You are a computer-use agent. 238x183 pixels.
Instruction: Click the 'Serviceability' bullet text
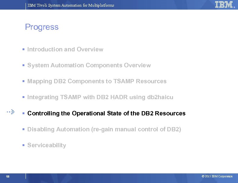click(47, 145)
